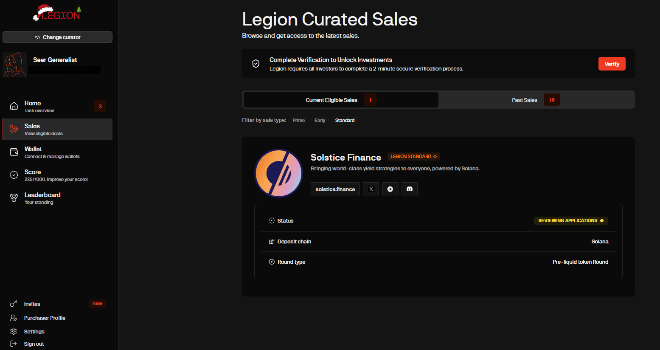Enable the Prime sale type filter
Viewport: 660px width, 350px height.
click(298, 120)
